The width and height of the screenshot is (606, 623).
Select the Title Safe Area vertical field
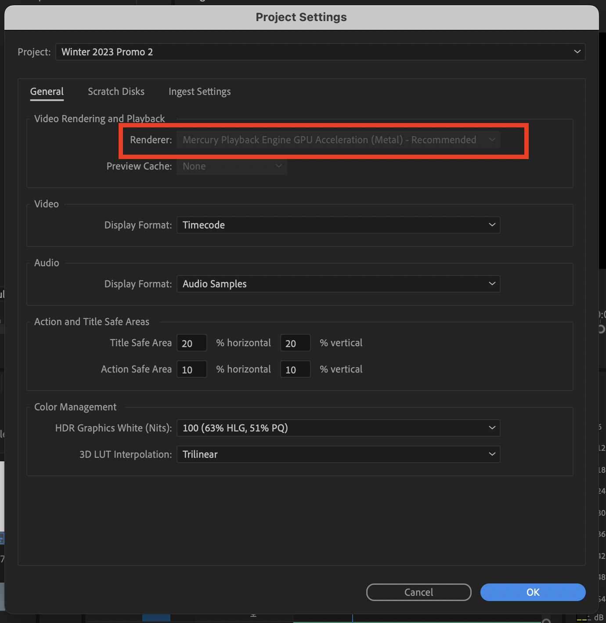pos(295,343)
